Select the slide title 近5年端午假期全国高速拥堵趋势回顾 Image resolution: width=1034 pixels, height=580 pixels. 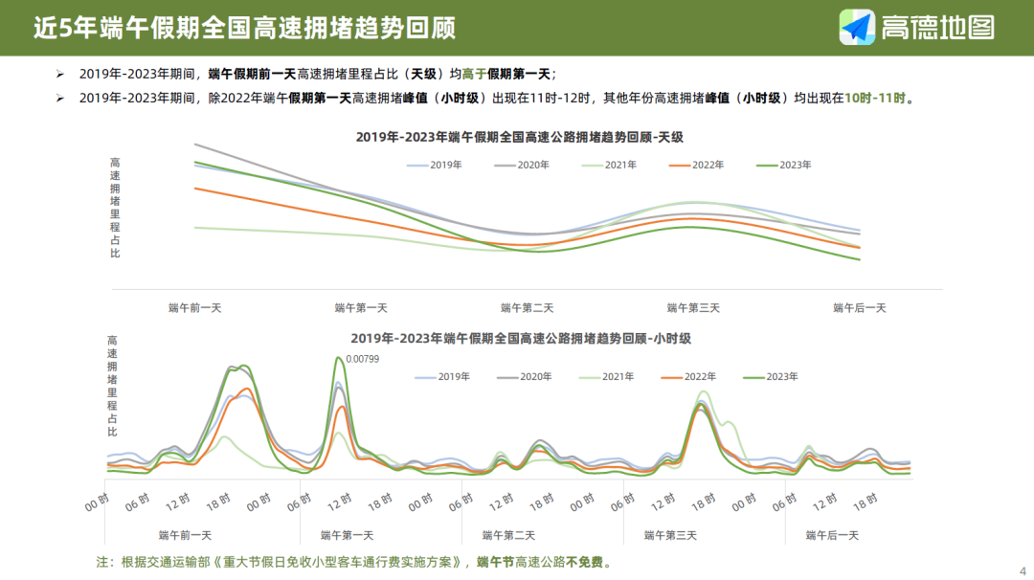(245, 28)
